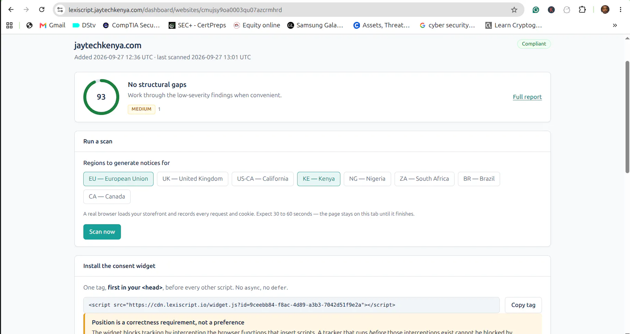
Task: Open the Learn Cryptog... bookmark
Action: 513,25
